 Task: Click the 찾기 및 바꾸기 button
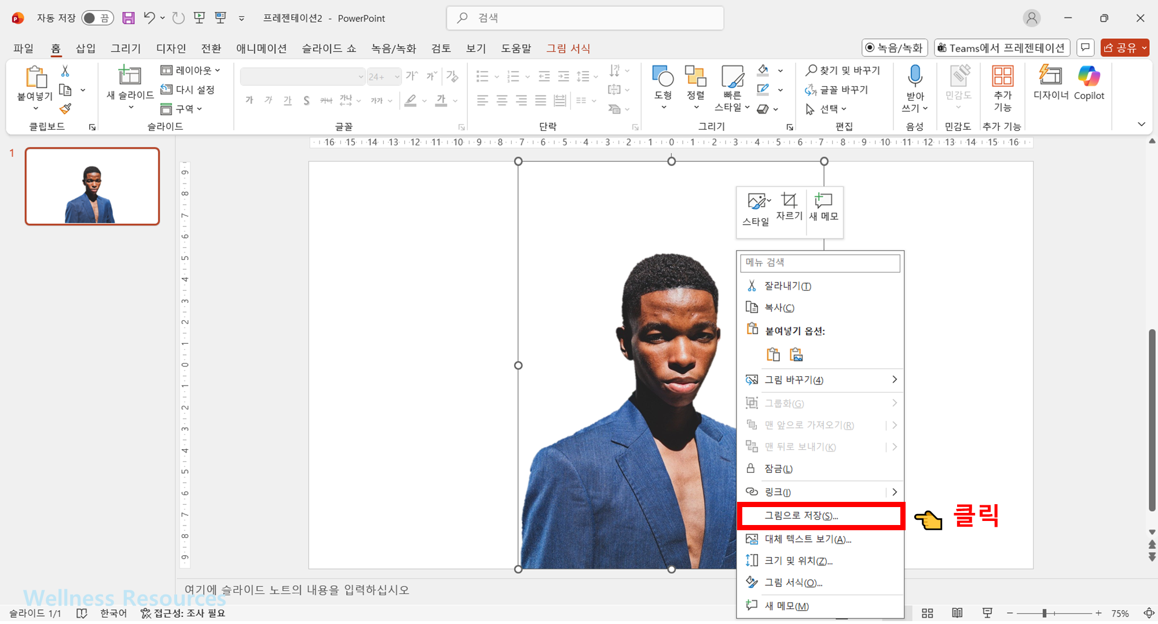click(x=842, y=70)
